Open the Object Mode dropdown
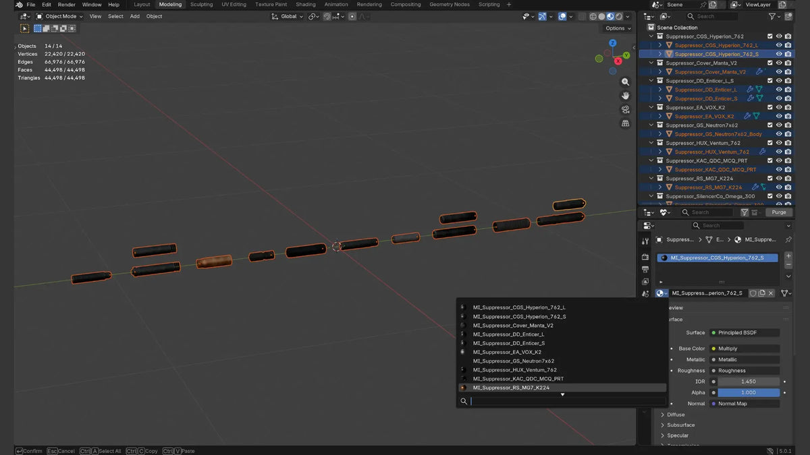Screen dimensions: 810x455 [x=59, y=16]
